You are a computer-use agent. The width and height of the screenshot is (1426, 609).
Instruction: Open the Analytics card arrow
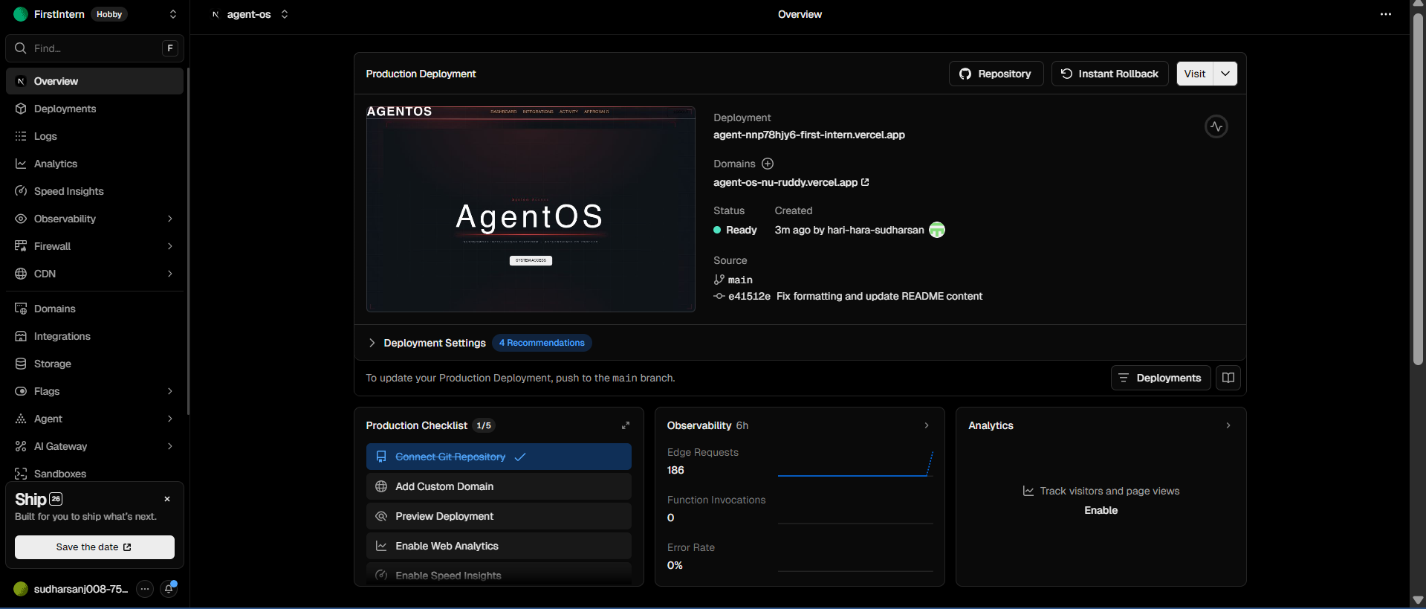[x=1228, y=425]
